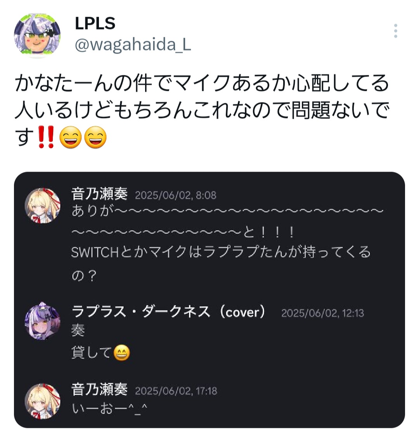Select the tweet text starting with かなたーんの件
This screenshot has height=436, width=419.
[x=202, y=110]
